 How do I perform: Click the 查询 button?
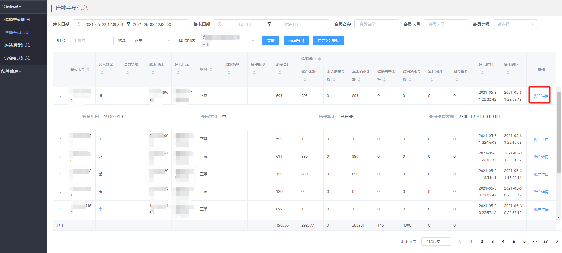pos(271,40)
